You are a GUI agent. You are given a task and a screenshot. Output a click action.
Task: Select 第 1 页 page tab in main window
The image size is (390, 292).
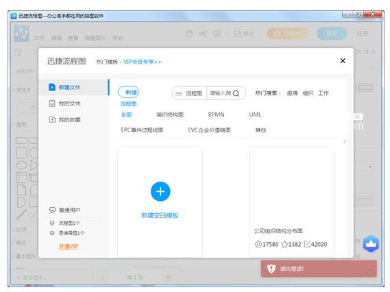(x=135, y=277)
